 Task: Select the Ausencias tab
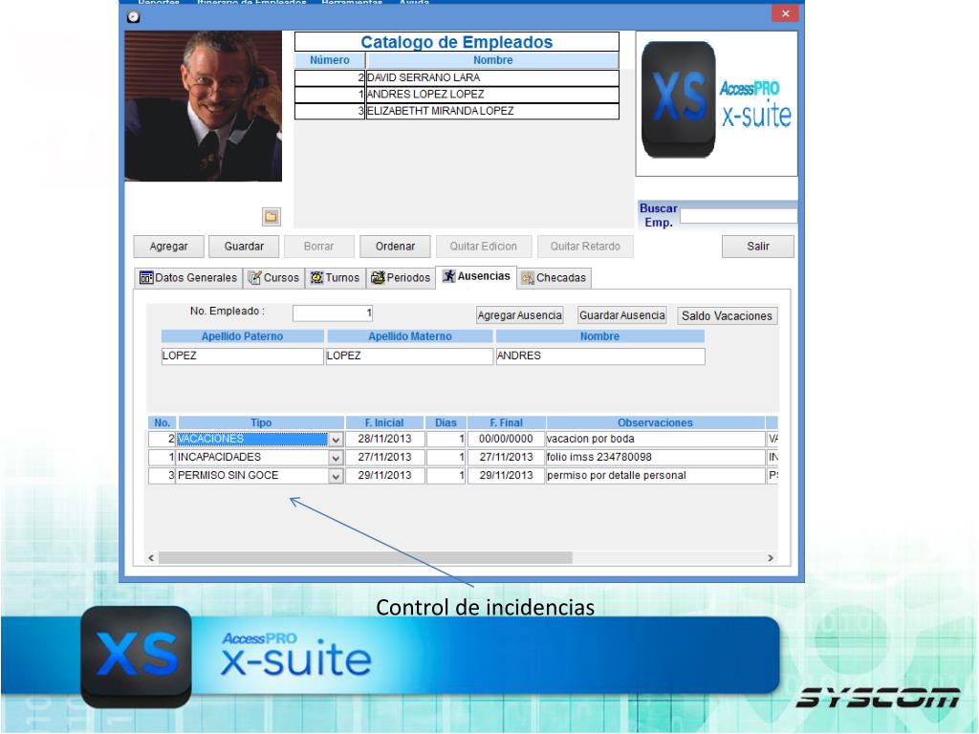[x=476, y=276]
